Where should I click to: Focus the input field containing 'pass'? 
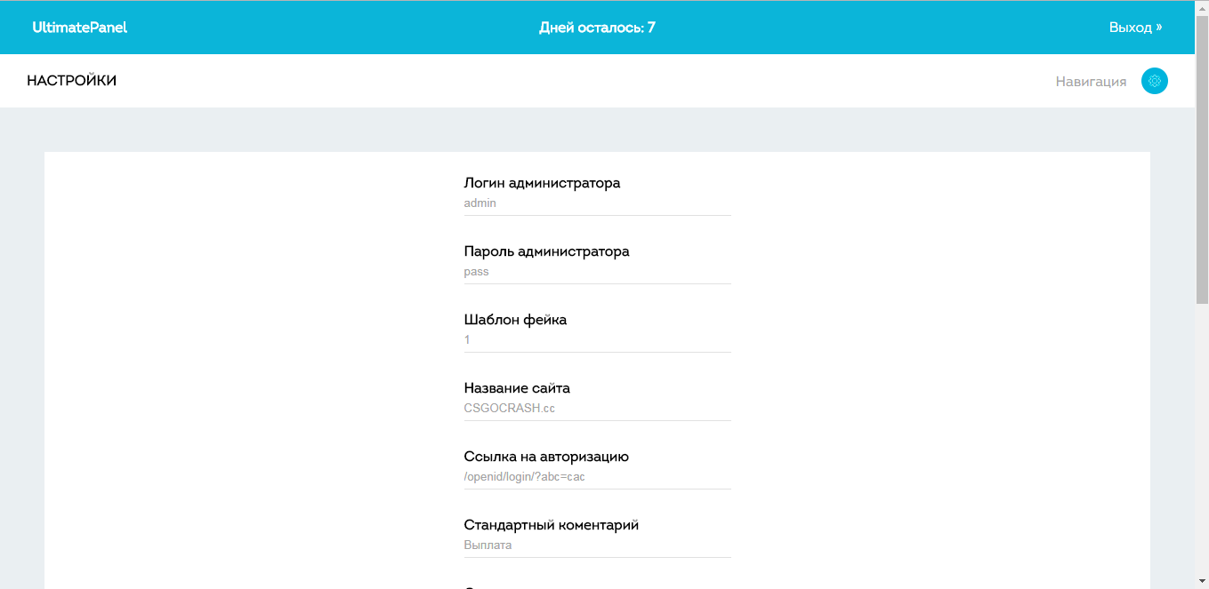click(597, 272)
